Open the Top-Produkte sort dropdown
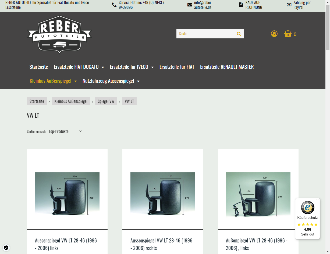Screen dimensions: 330x254 65,131
